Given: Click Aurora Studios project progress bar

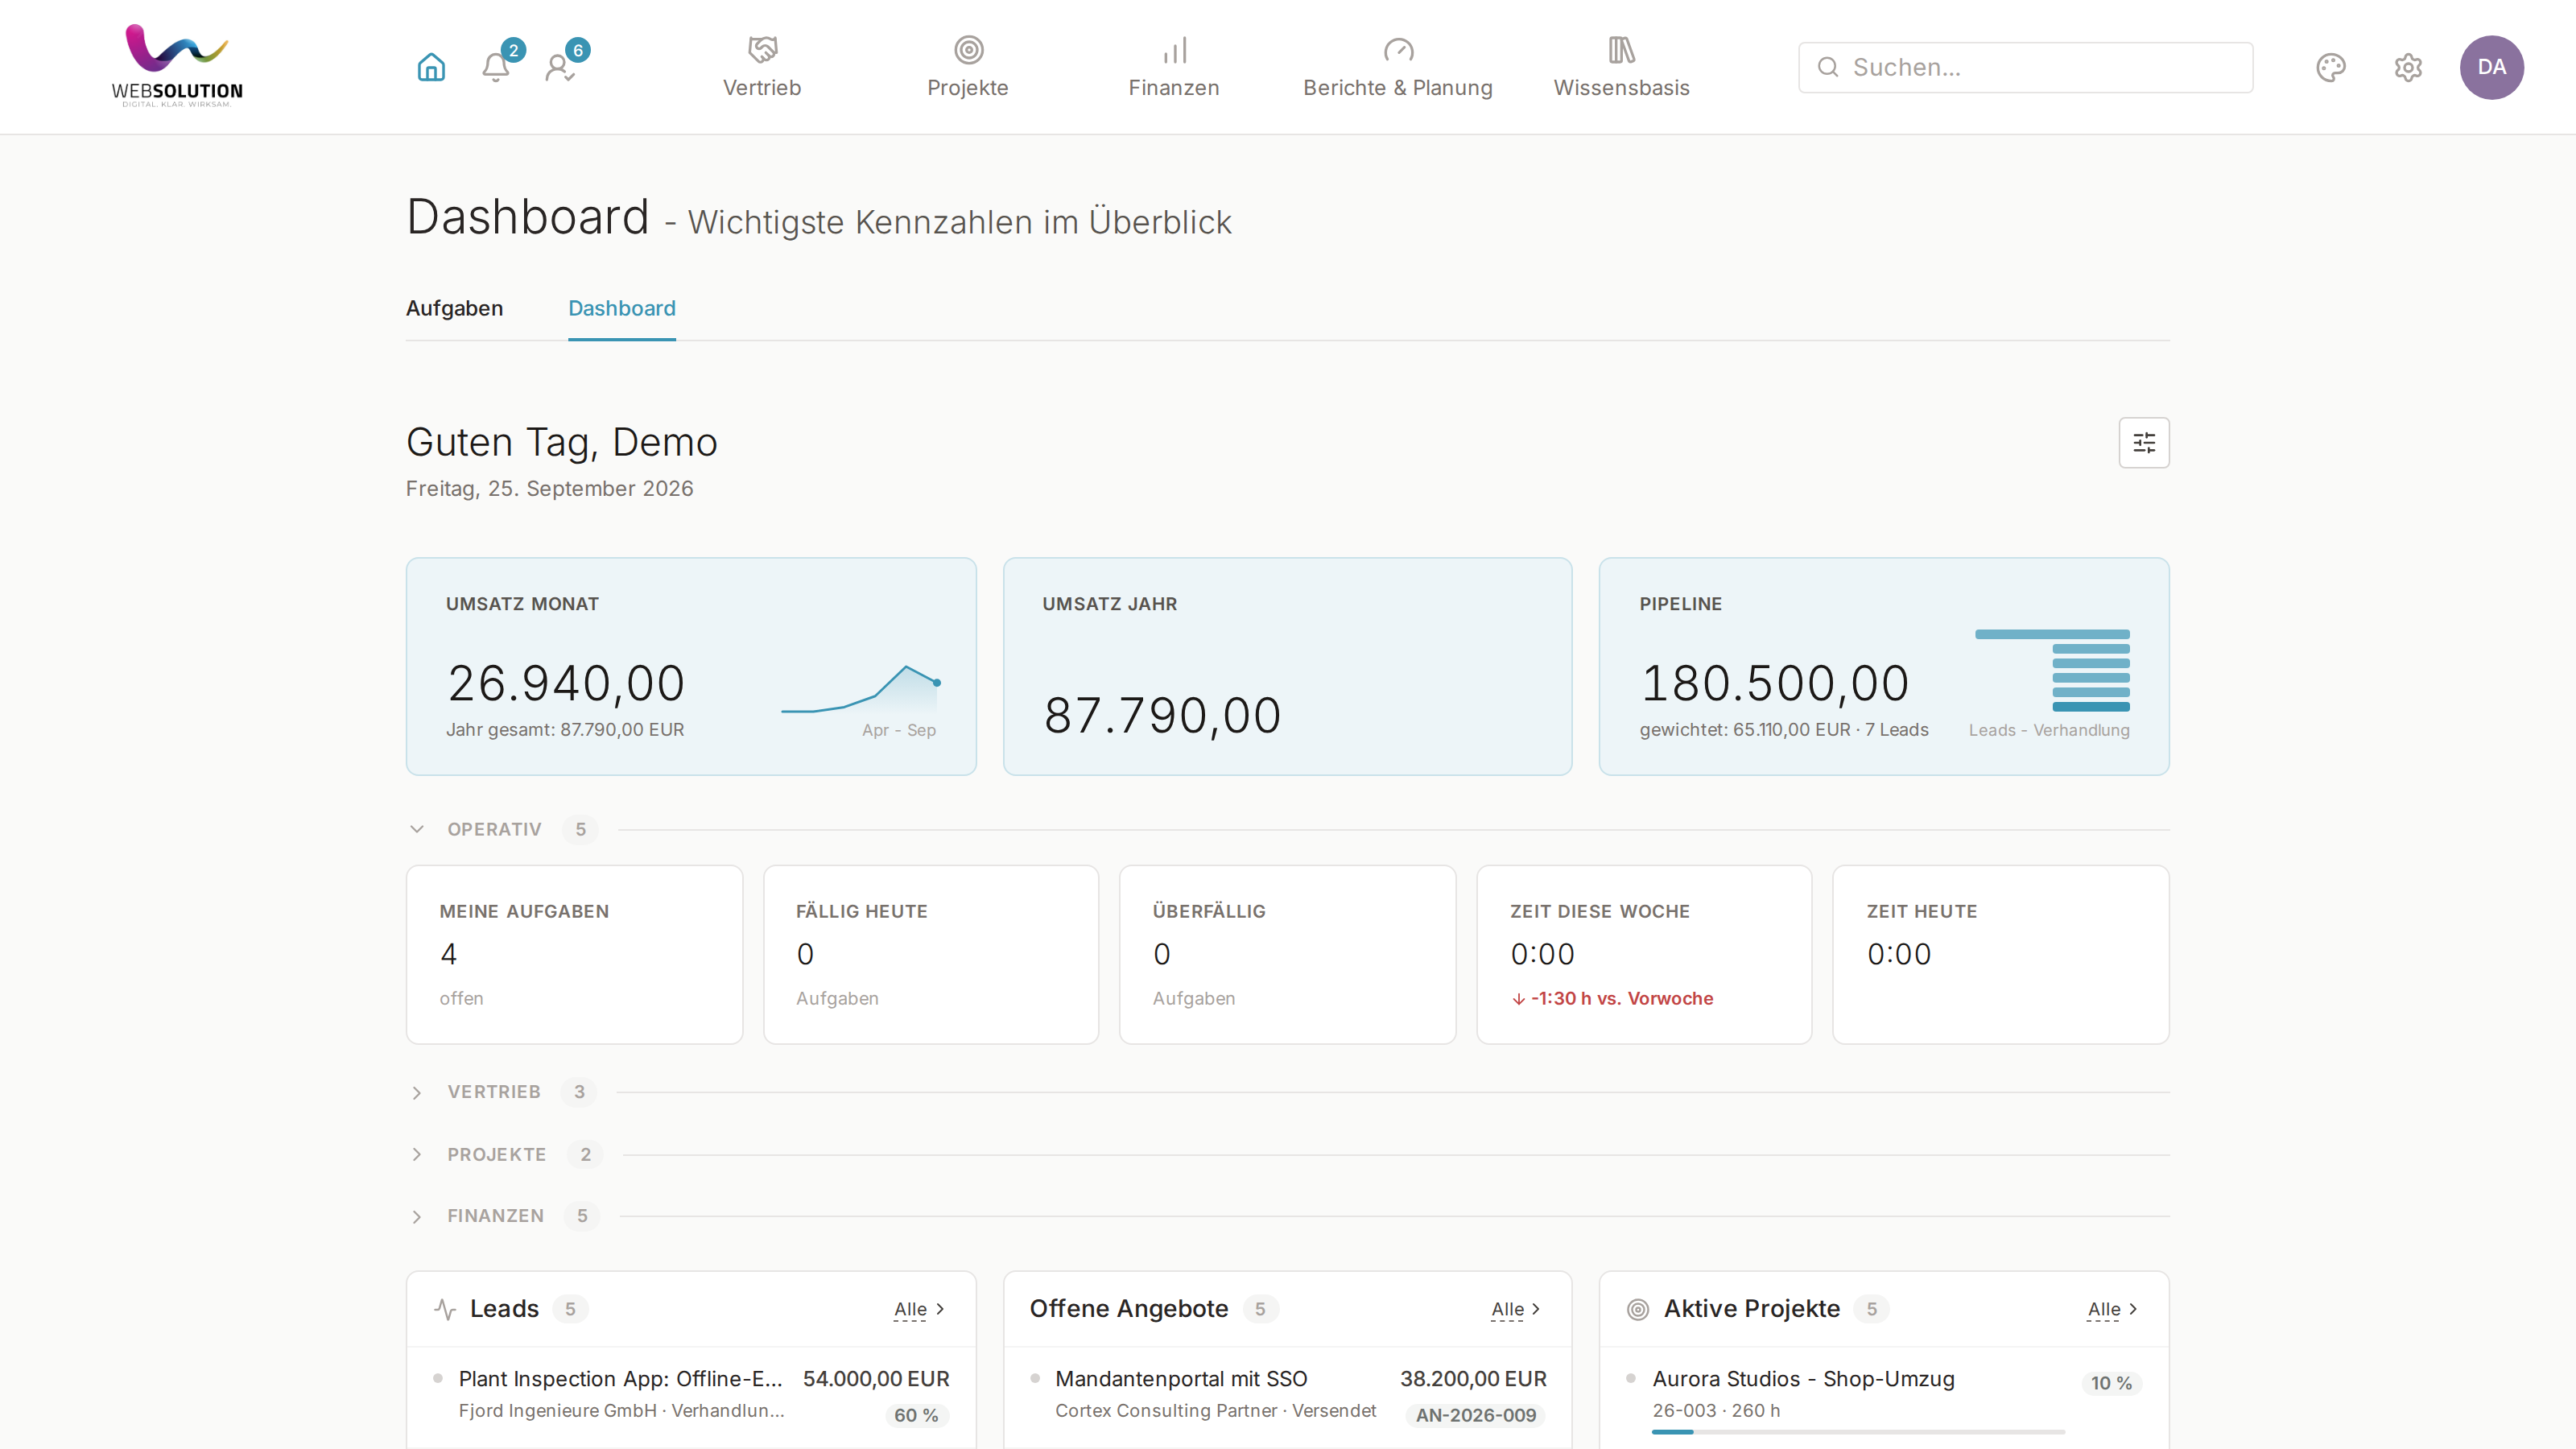Looking at the screenshot, I should coord(1858,1432).
